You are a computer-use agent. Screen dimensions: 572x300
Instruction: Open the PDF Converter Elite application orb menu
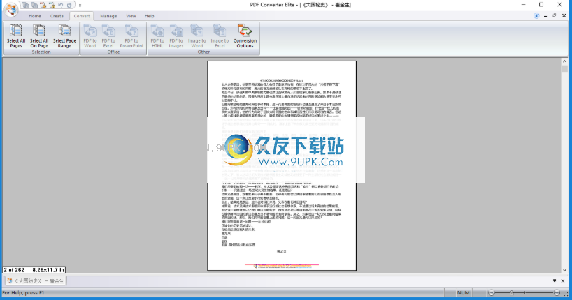coord(11,9)
